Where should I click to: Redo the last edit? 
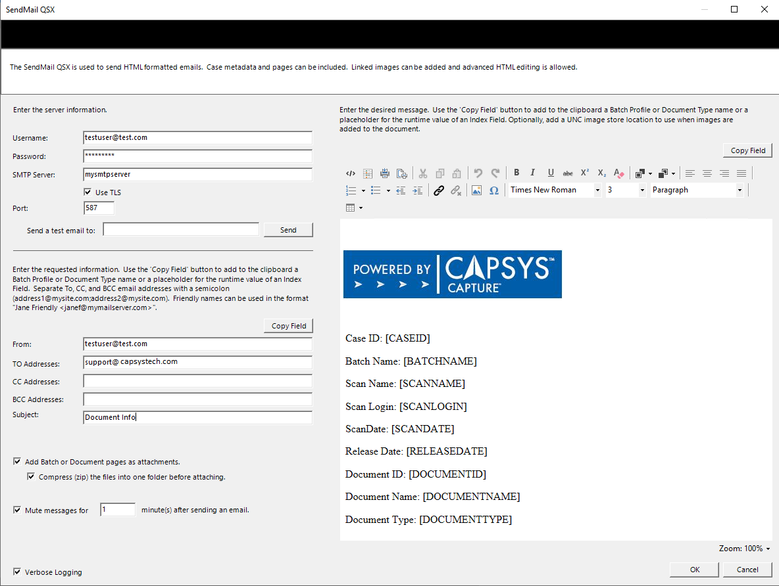point(495,173)
